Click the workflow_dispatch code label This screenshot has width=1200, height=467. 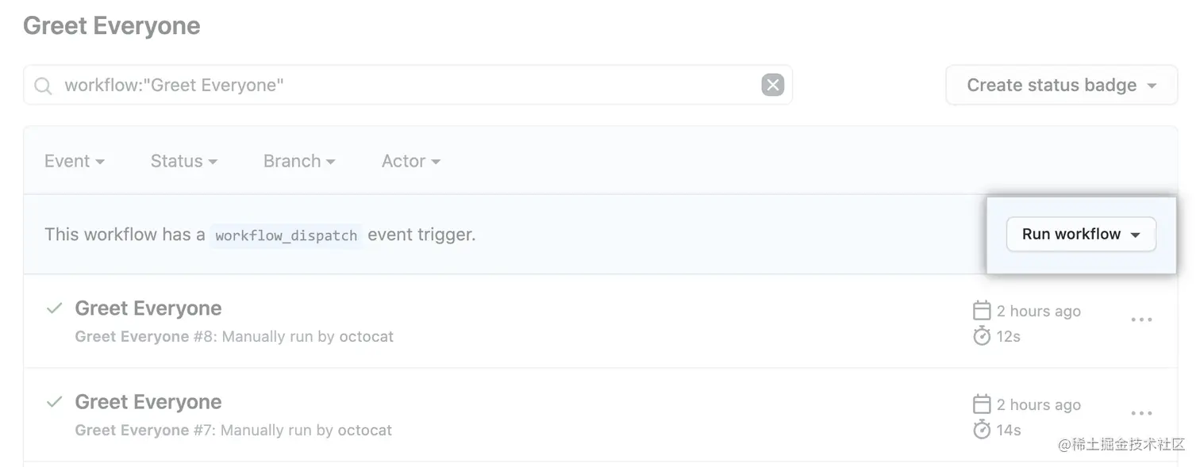(x=286, y=235)
